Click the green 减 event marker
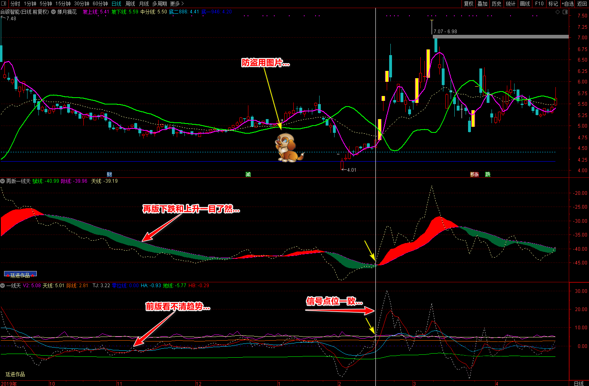This screenshot has width=589, height=386. [248, 174]
